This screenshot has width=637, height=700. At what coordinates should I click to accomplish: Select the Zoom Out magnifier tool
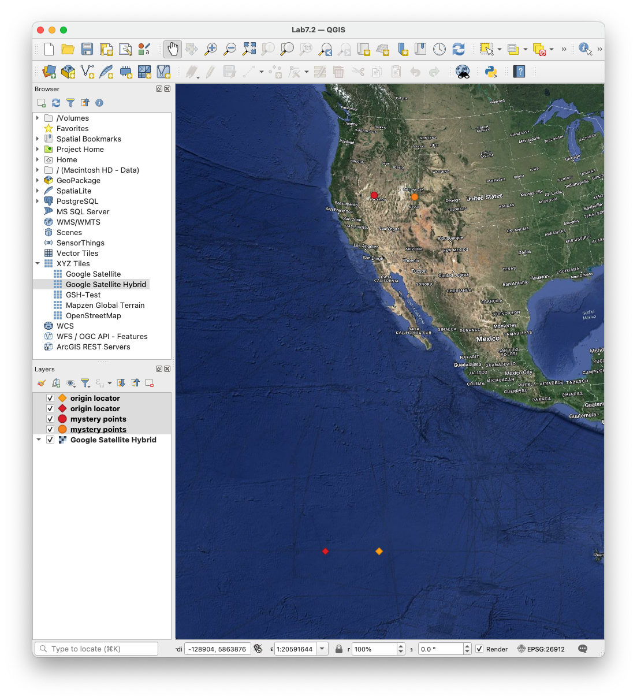[230, 49]
